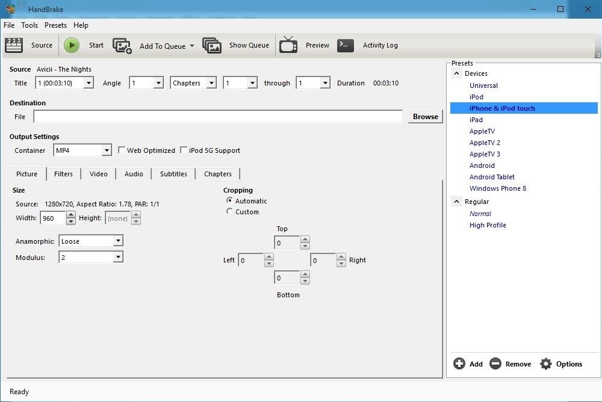Select the iPad preset
Screen dimensions: 602x402
tap(476, 120)
